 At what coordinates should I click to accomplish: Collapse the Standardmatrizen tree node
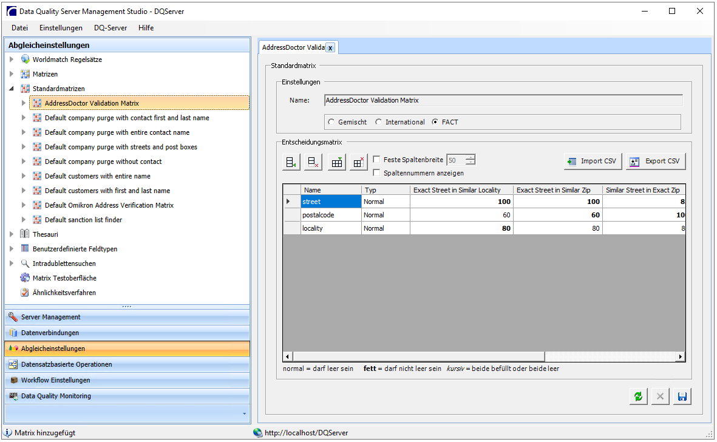pyautogui.click(x=12, y=89)
